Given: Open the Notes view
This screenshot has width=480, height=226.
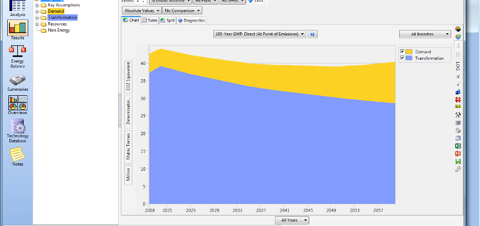Looking at the screenshot, I should [x=17, y=157].
